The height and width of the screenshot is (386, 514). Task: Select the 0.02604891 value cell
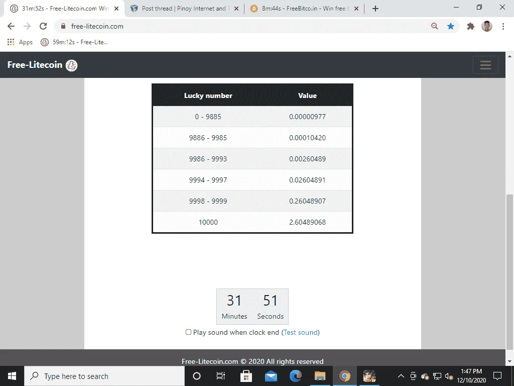(308, 180)
